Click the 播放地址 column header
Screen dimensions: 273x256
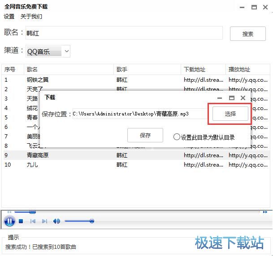click(248, 70)
